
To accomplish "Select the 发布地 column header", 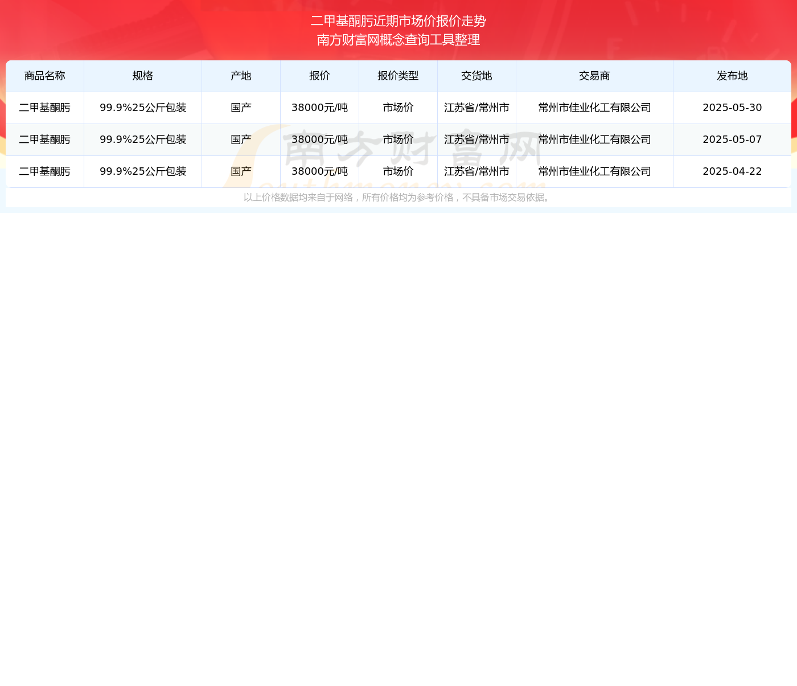I will tap(732, 76).
